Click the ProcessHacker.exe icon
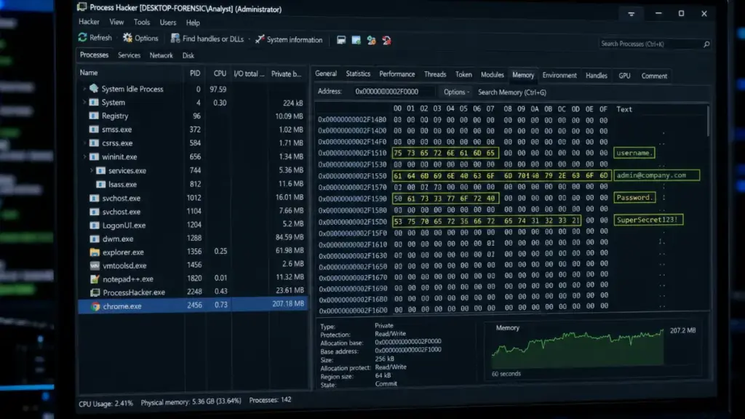745x419 pixels. [95, 292]
